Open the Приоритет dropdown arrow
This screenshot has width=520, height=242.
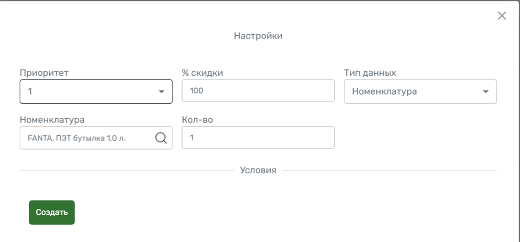[161, 92]
